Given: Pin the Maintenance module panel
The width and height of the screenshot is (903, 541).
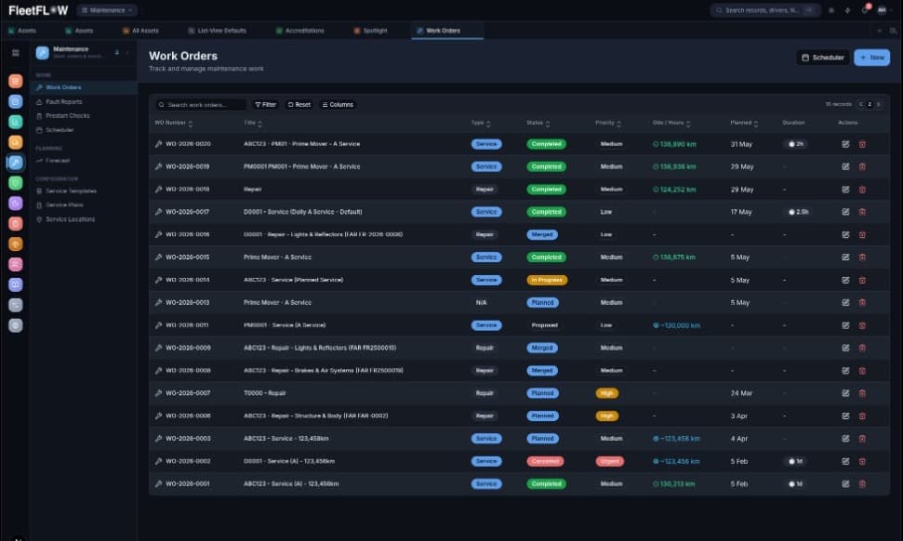Looking at the screenshot, I should point(117,52).
